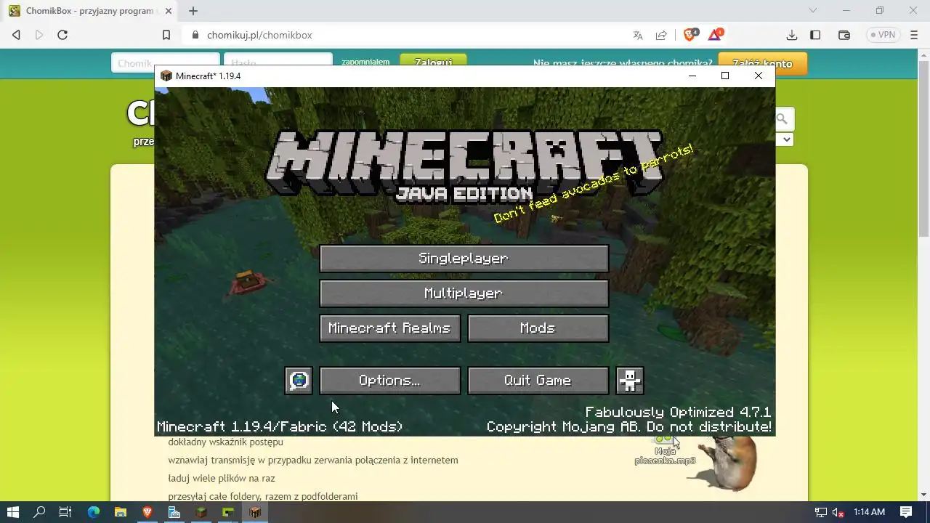Open accessibility settings icon in Minecraft
930x523 pixels.
(630, 381)
